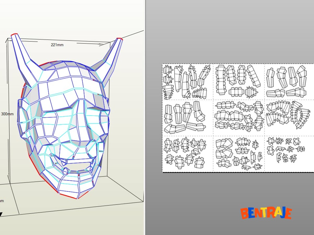Select the bottom-right page with small star pieces
314x235 pixels.
(x=289, y=154)
